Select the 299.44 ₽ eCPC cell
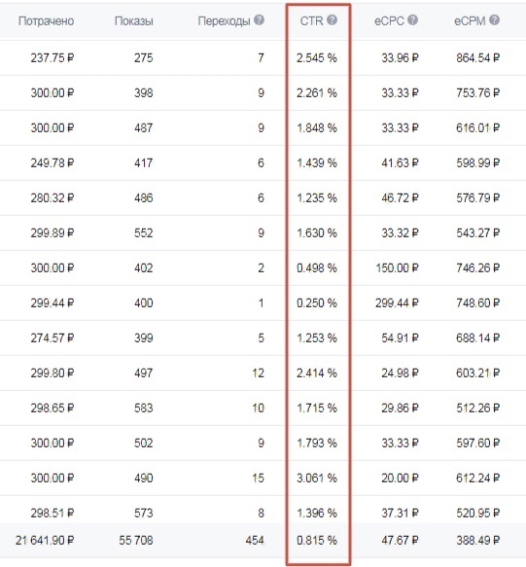This screenshot has width=526, height=567. tap(397, 303)
